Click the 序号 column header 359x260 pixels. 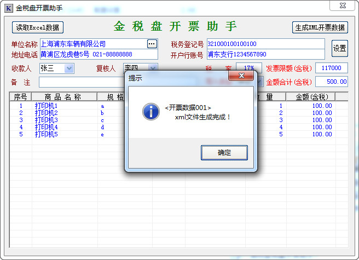click(x=21, y=97)
